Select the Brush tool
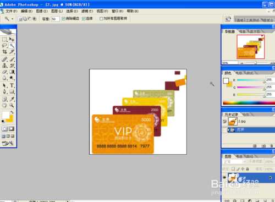 point(12,59)
